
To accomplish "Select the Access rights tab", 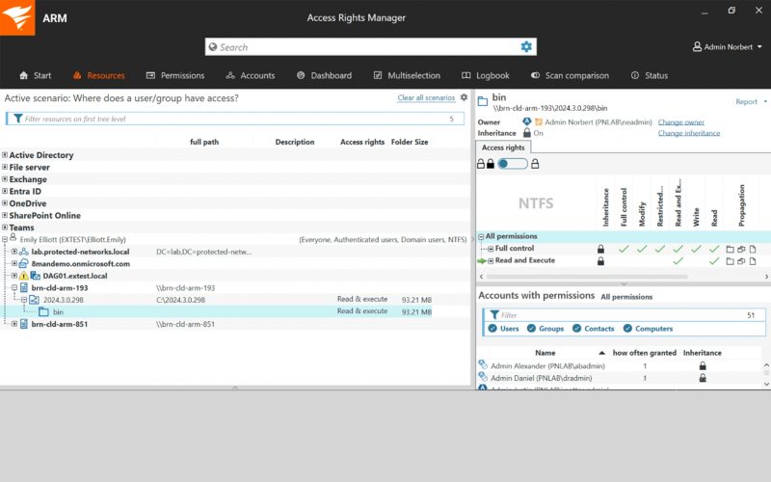I will click(503, 147).
